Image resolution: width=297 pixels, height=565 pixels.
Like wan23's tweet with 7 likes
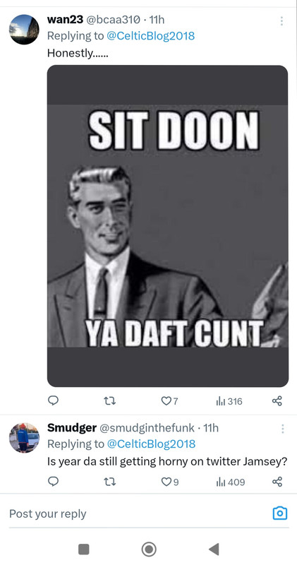click(x=169, y=401)
